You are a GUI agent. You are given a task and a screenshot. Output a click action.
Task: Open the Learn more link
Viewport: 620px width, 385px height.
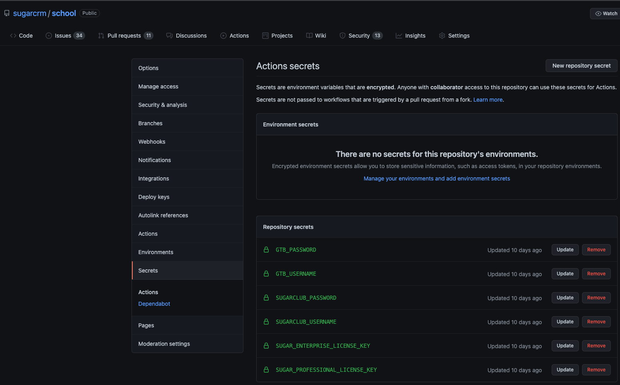coord(488,100)
